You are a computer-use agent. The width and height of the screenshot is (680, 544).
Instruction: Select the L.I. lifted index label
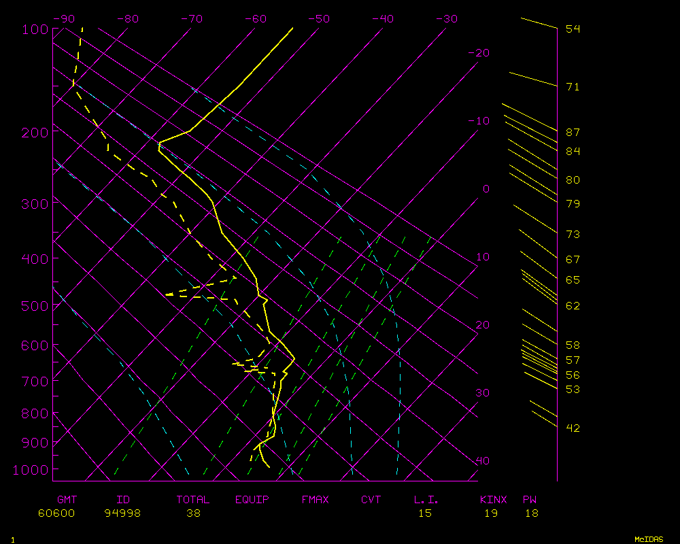point(426,500)
